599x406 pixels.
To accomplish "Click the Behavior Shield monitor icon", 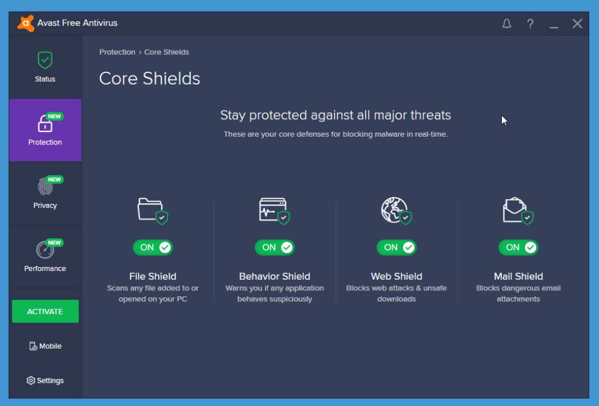I will click(x=275, y=211).
